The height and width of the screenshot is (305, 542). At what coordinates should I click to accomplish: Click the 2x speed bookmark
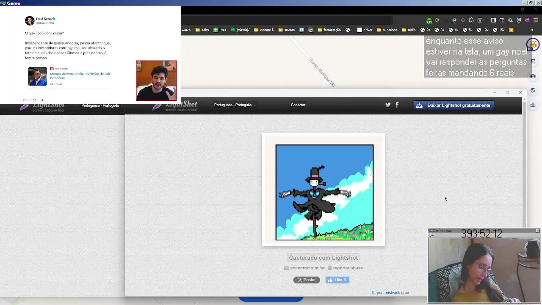(425, 30)
